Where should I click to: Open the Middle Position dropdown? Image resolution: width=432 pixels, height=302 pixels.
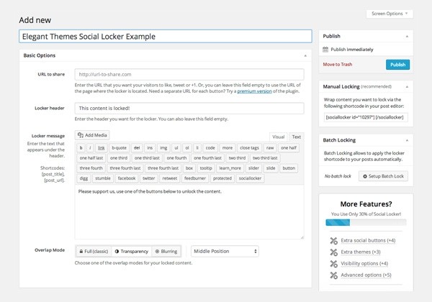pyautogui.click(x=225, y=251)
